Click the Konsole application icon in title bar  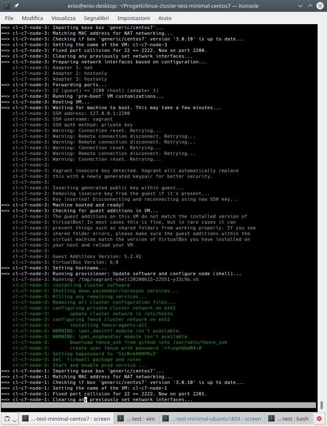pyautogui.click(x=7, y=6)
